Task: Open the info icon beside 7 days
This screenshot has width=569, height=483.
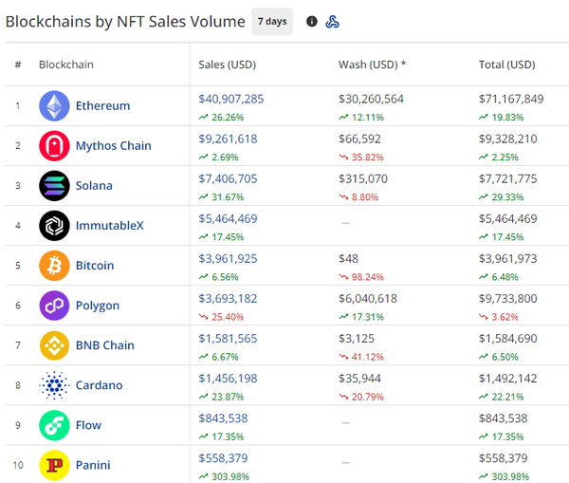Action: (312, 22)
